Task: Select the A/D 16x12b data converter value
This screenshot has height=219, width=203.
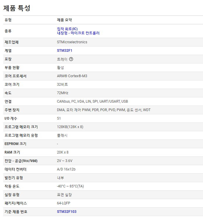Action: [x=66, y=169]
